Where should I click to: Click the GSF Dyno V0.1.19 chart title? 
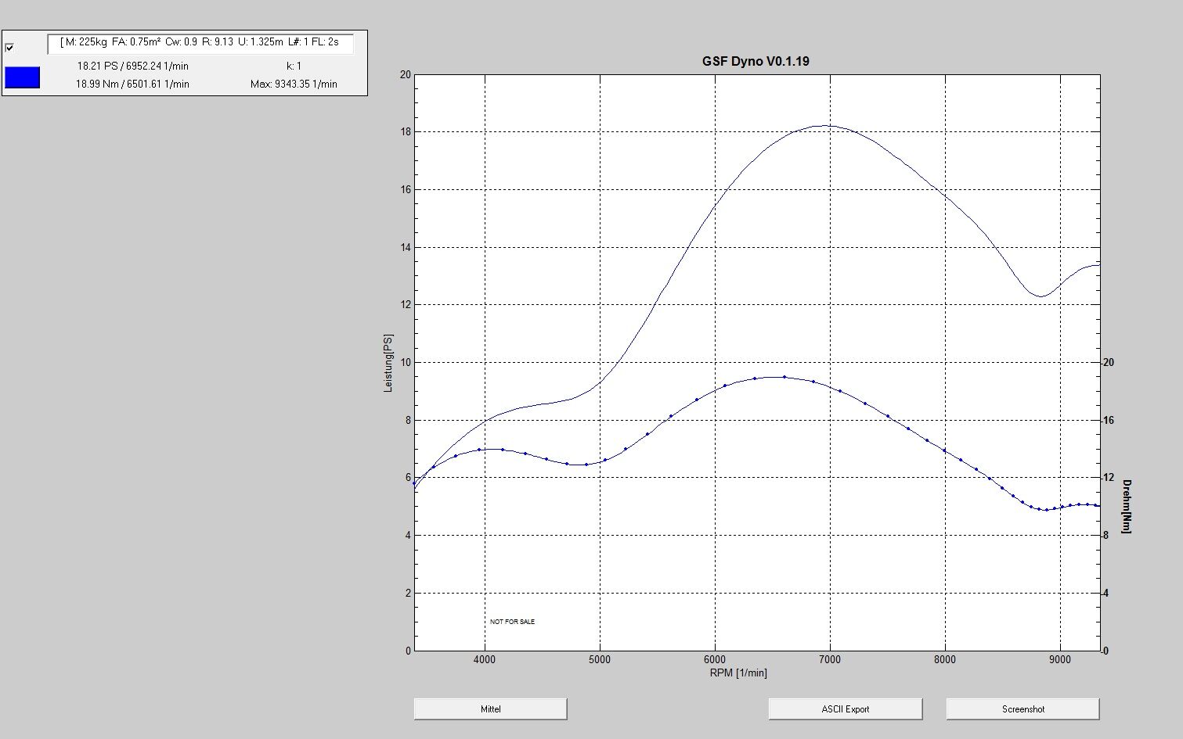(756, 61)
